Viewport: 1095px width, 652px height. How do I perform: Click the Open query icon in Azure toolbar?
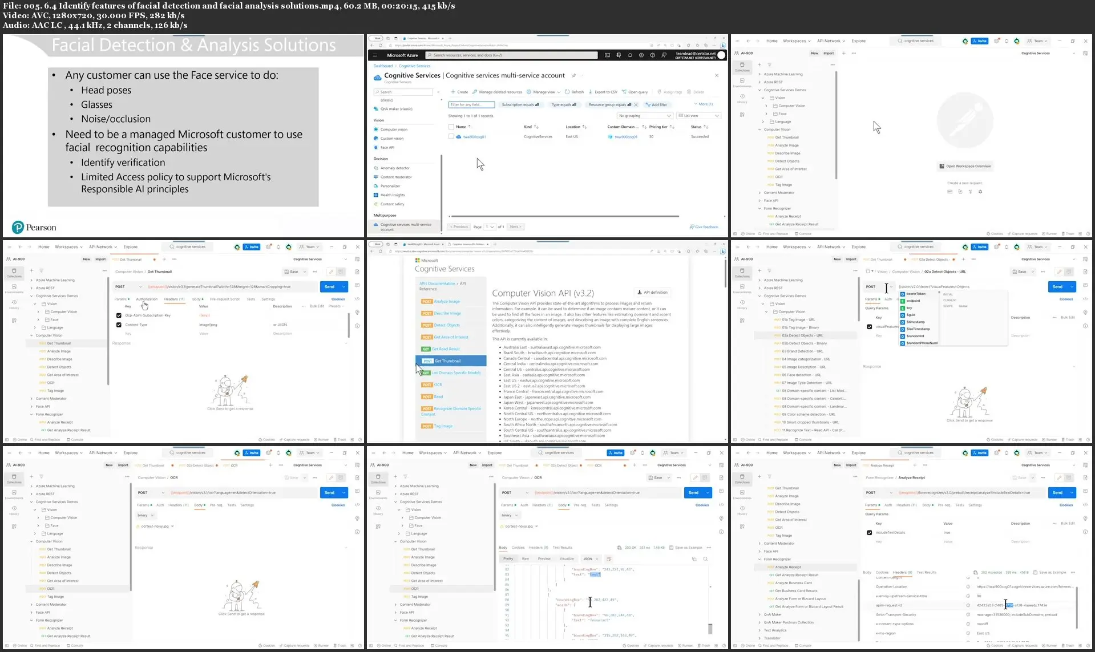624,92
